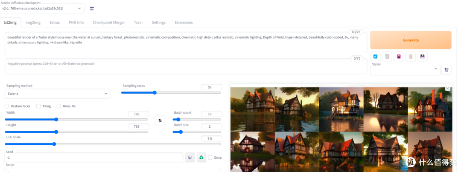Image resolution: width=461 pixels, height=172 pixels.
Task: Open the Extensions tab
Action: (x=184, y=22)
